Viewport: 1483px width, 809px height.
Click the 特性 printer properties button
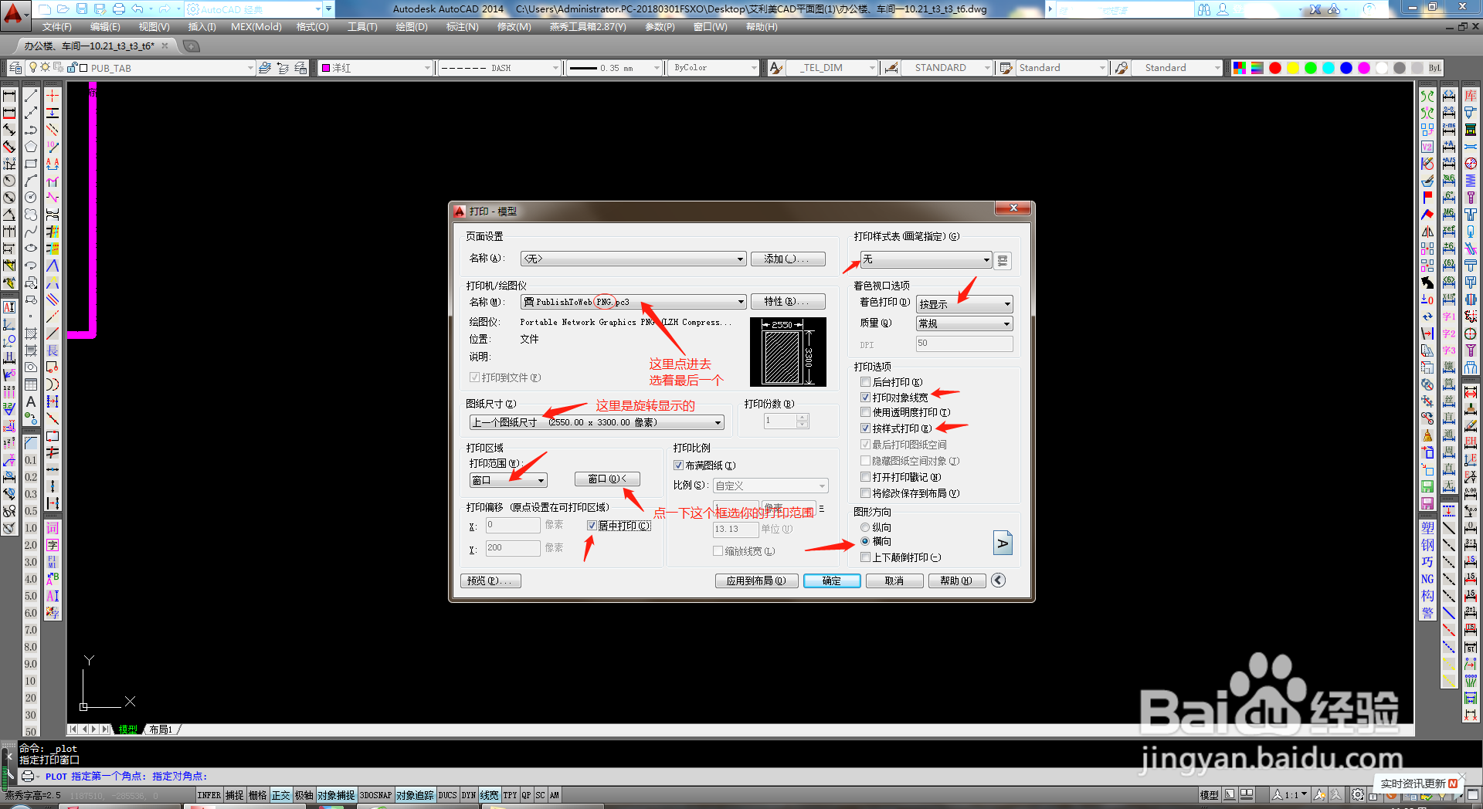788,302
